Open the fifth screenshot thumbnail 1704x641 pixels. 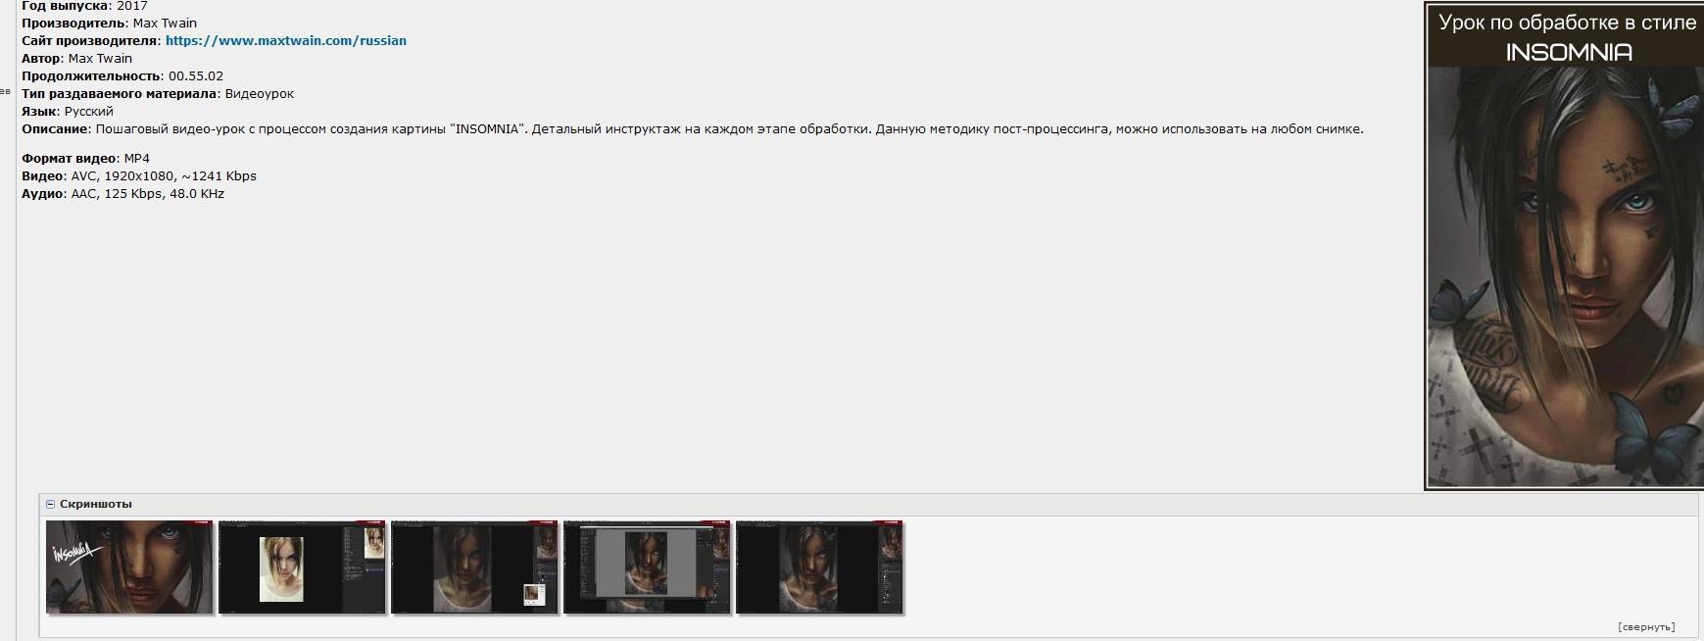819,567
